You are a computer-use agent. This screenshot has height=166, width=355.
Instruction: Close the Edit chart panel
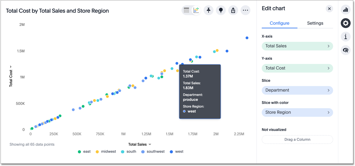click(329, 9)
